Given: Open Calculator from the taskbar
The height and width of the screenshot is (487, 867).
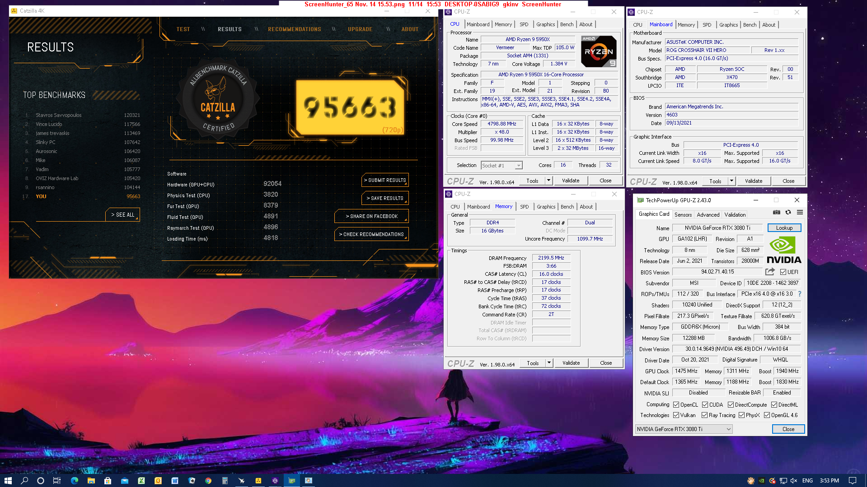Looking at the screenshot, I should tap(225, 480).
